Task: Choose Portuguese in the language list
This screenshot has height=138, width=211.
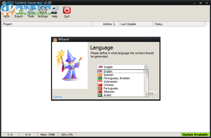Action: point(121,88)
